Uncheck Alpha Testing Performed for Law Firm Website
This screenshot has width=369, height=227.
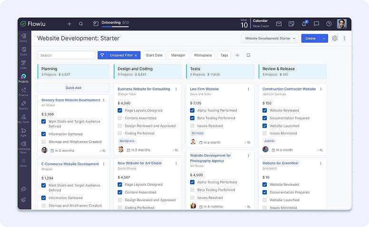point(193,110)
